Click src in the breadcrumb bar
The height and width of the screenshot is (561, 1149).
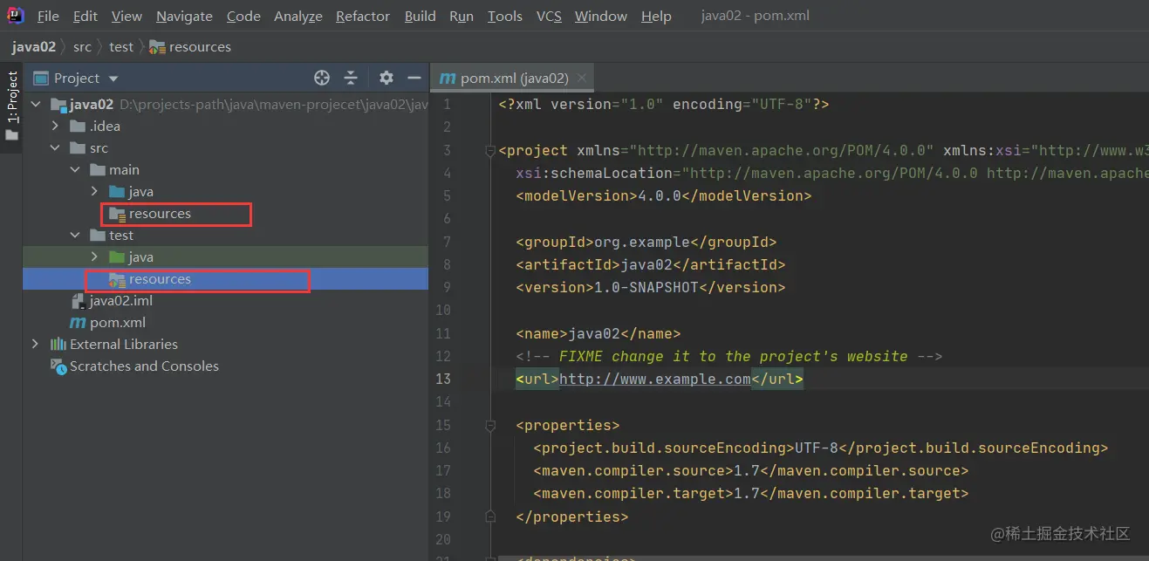pyautogui.click(x=82, y=47)
